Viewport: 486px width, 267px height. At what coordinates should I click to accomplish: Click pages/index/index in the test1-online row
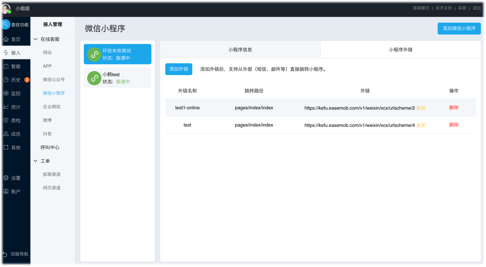pyautogui.click(x=254, y=108)
